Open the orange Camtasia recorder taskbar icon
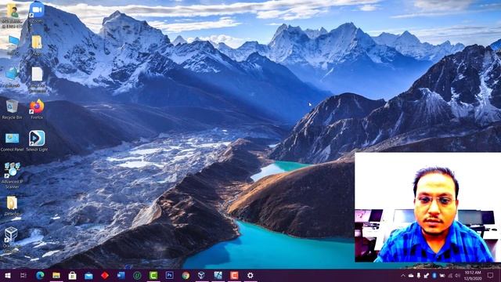This screenshot has width=501, height=282. pos(234,275)
